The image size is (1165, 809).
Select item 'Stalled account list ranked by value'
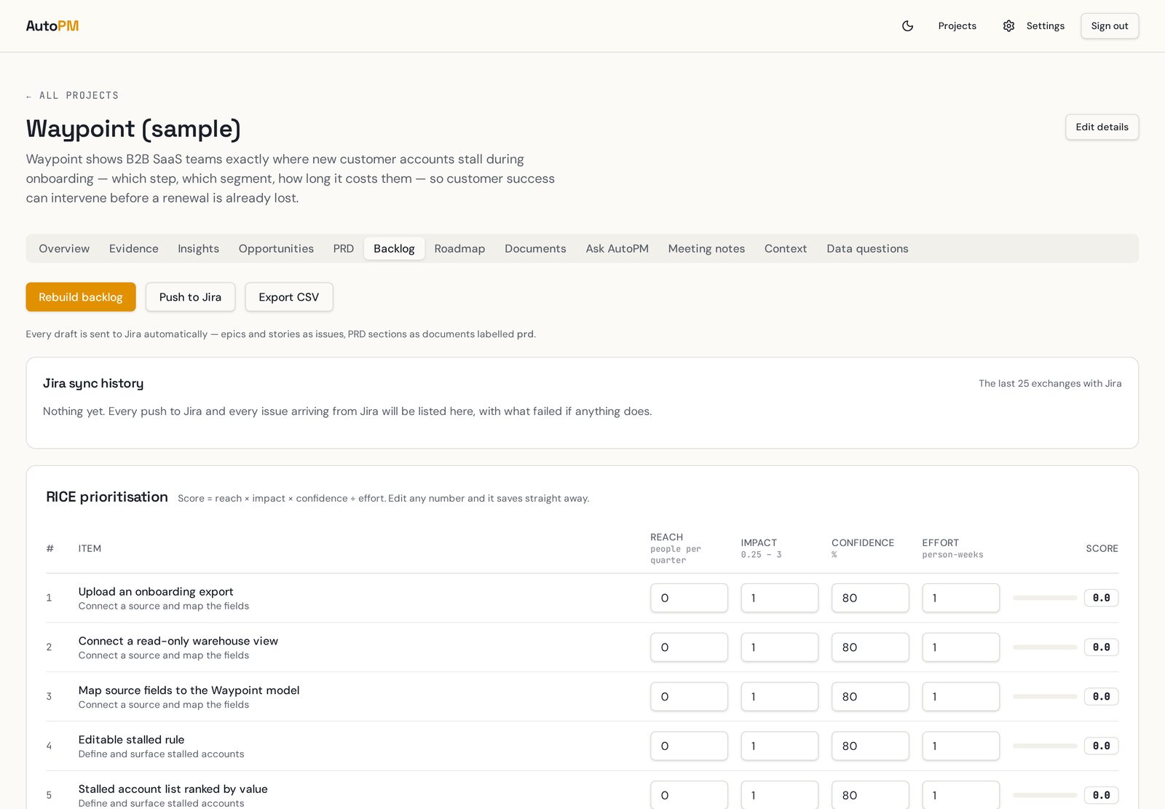point(173,789)
